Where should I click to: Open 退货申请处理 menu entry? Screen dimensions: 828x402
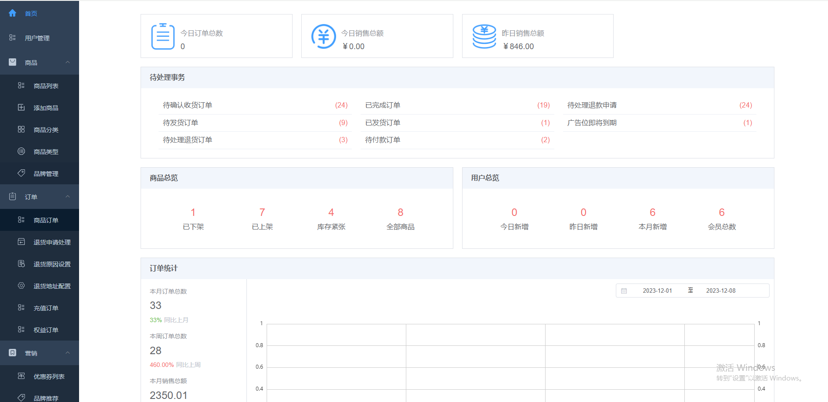point(40,242)
